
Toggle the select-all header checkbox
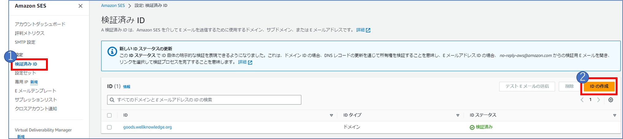(x=110, y=115)
